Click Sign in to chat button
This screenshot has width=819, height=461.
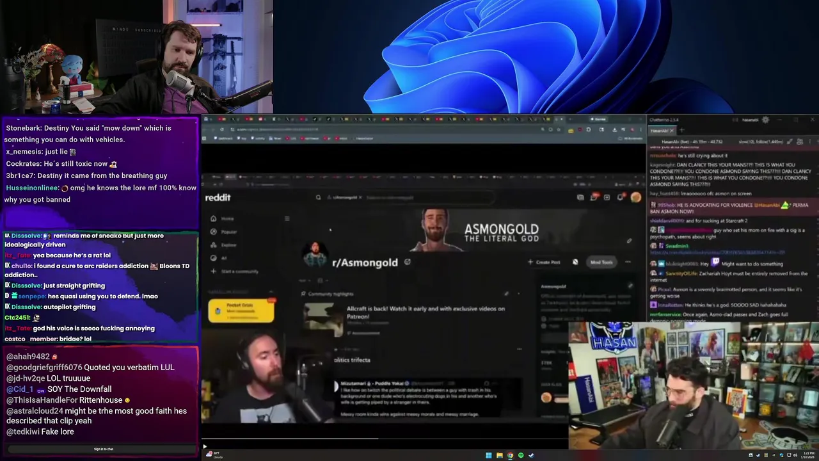[x=104, y=449]
